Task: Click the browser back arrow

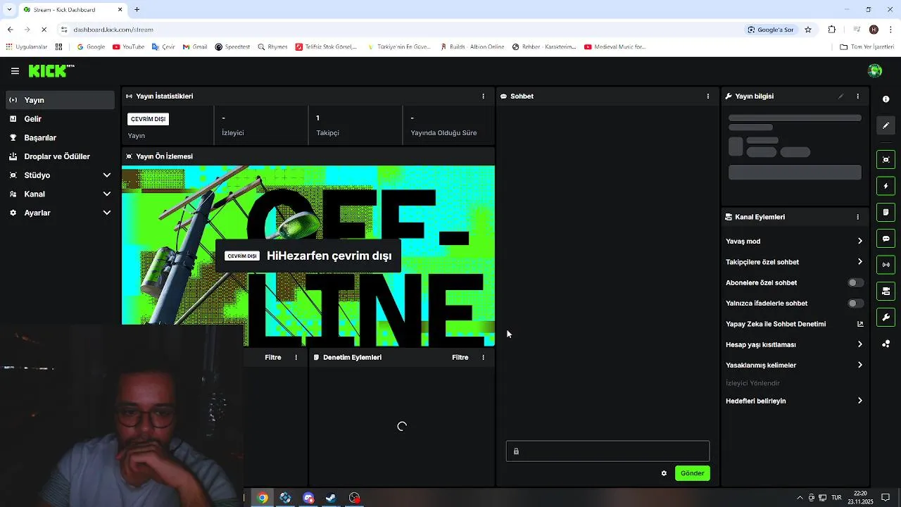Action: pyautogui.click(x=10, y=30)
